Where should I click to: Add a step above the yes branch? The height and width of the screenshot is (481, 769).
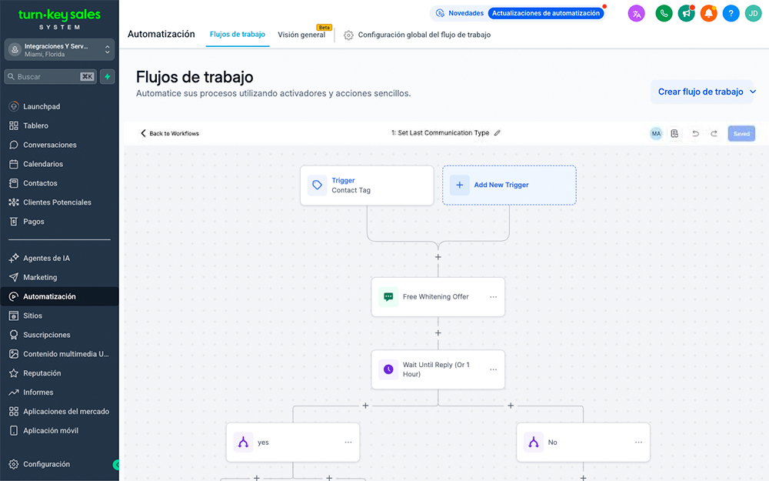(x=365, y=406)
